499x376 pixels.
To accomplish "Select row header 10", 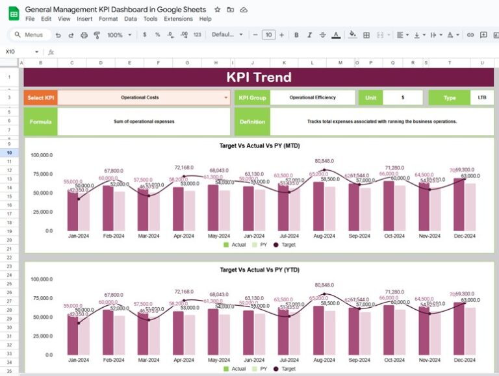I will 9,153.
